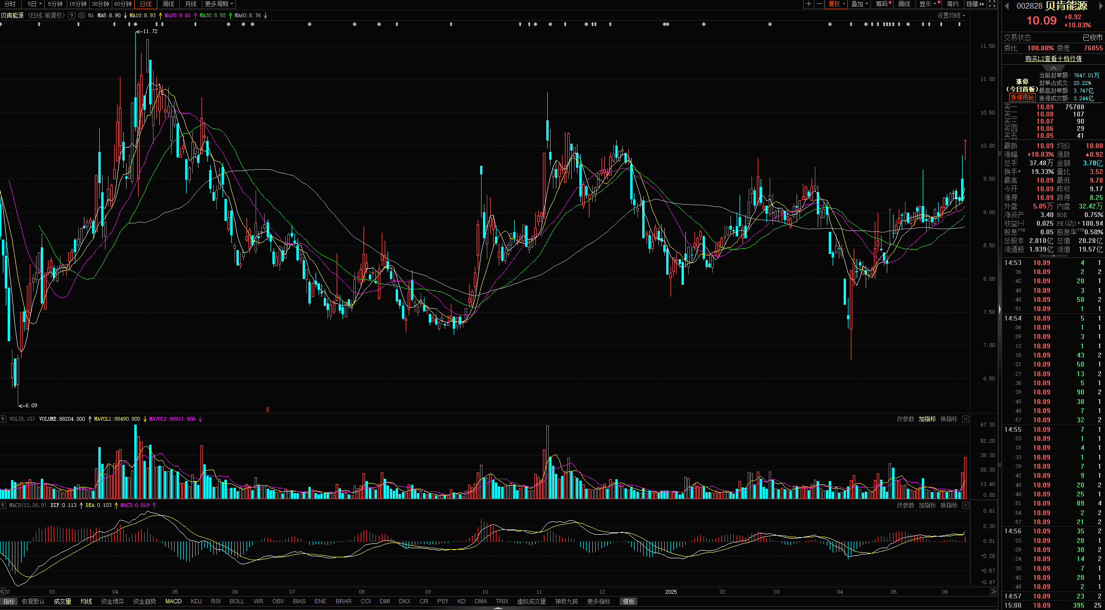Open the 模板 template menu
The height and width of the screenshot is (610, 1105).
[x=628, y=601]
